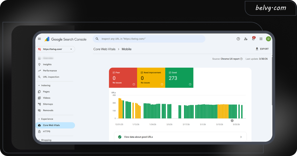This screenshot has height=156, width=297.
Task: Click the Google Search Console logo
Action: [x=65, y=39]
